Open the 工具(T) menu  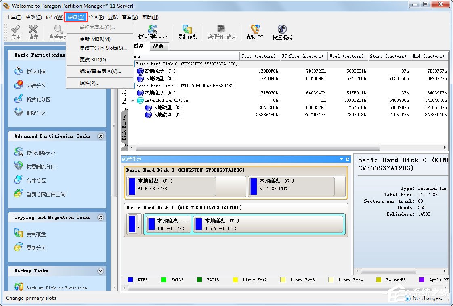(x=14, y=17)
